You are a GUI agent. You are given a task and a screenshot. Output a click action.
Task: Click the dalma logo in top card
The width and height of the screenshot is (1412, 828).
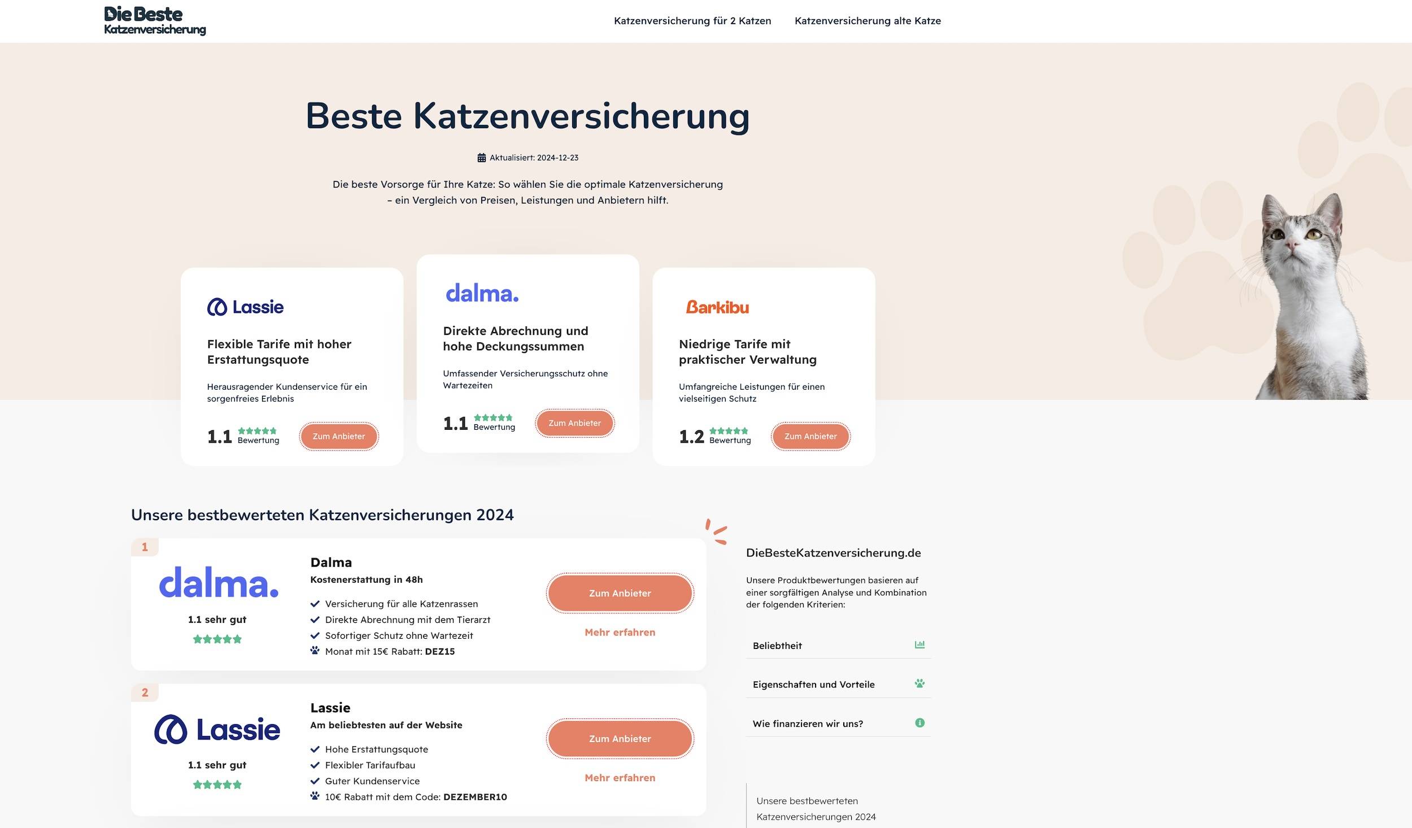pyautogui.click(x=482, y=293)
